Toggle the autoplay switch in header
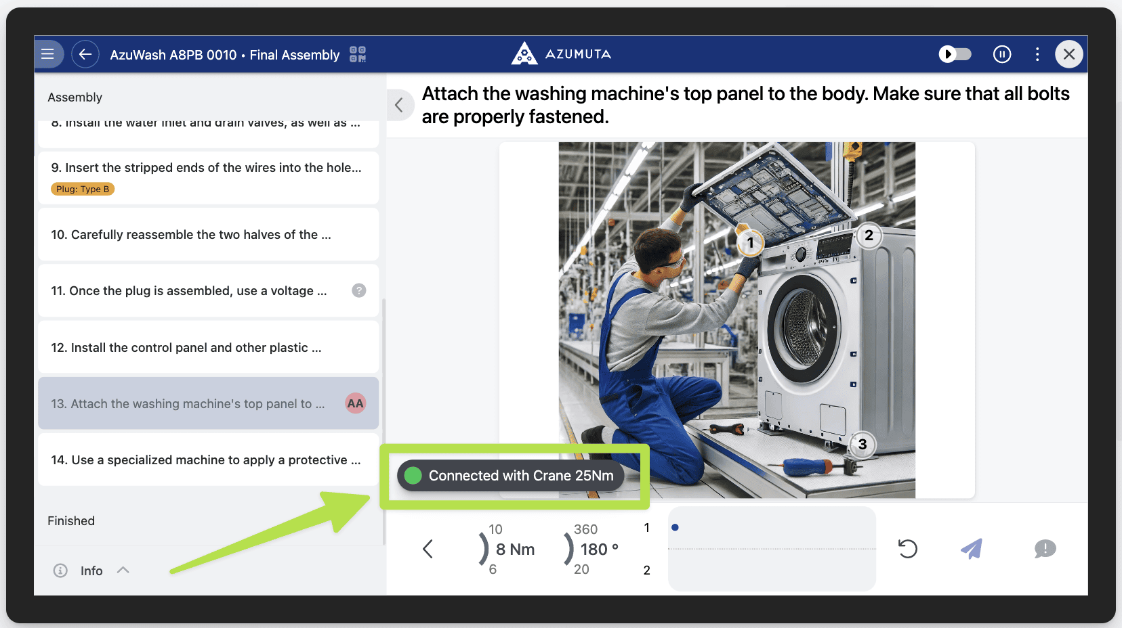Viewport: 1122px width, 628px height. [x=955, y=54]
